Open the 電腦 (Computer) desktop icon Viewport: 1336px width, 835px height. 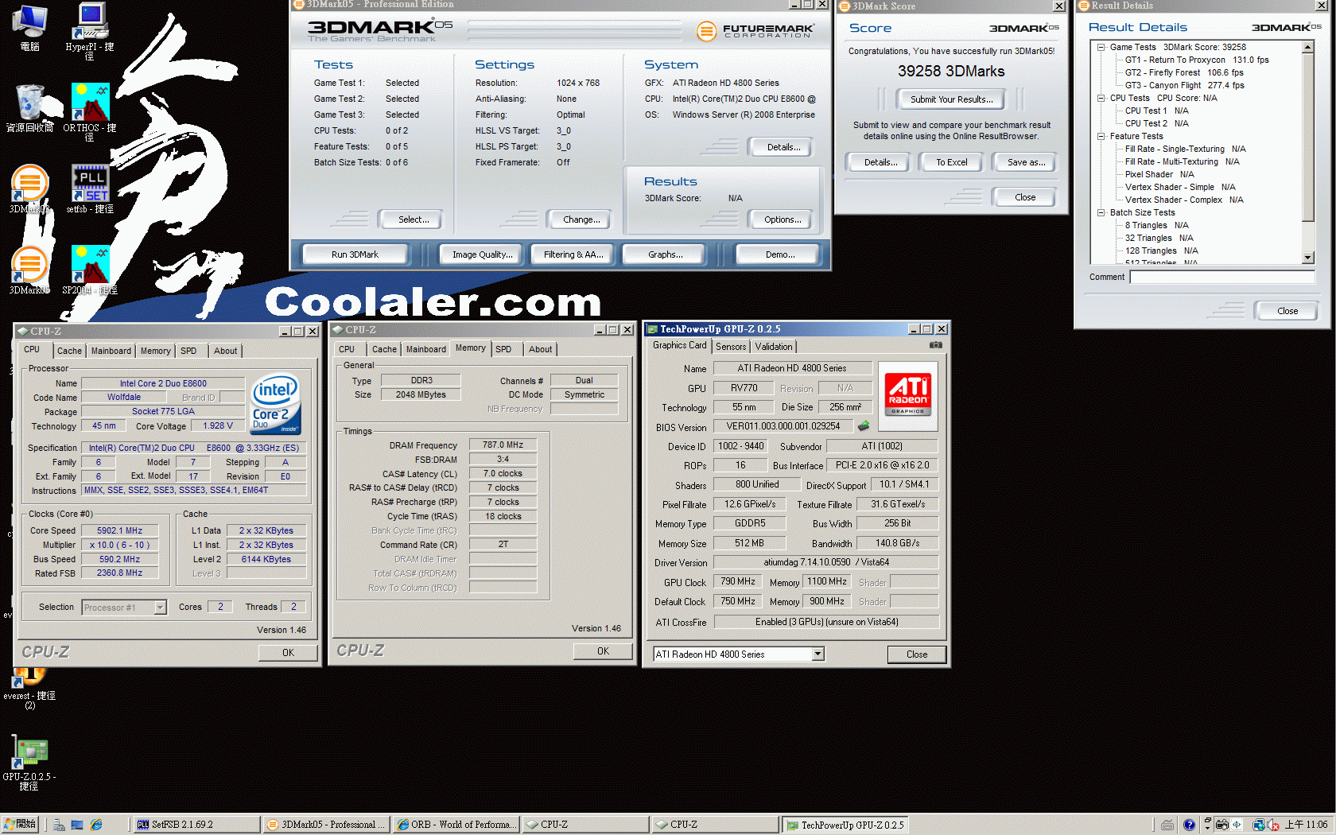click(x=29, y=27)
